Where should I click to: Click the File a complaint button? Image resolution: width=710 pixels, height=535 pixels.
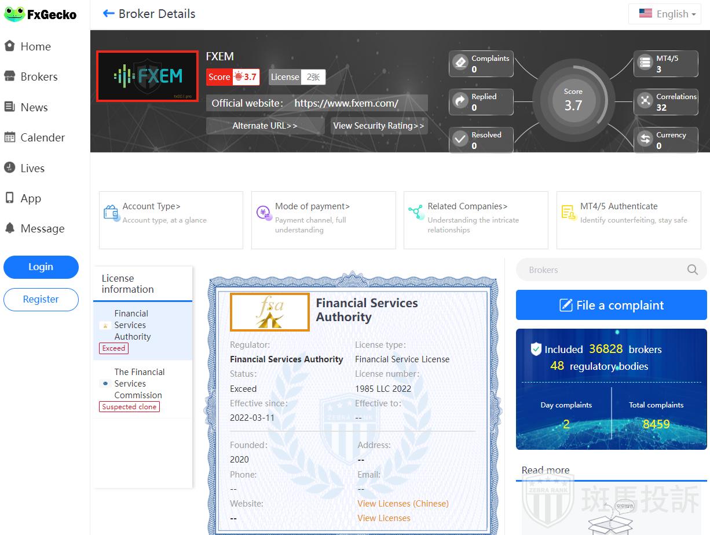pos(611,305)
